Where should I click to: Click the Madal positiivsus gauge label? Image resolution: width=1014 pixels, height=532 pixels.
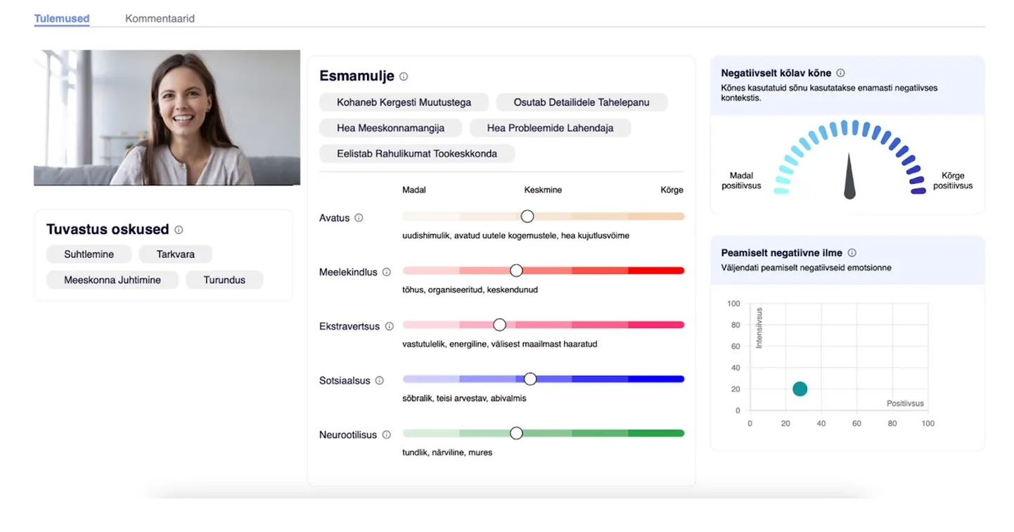[741, 181]
